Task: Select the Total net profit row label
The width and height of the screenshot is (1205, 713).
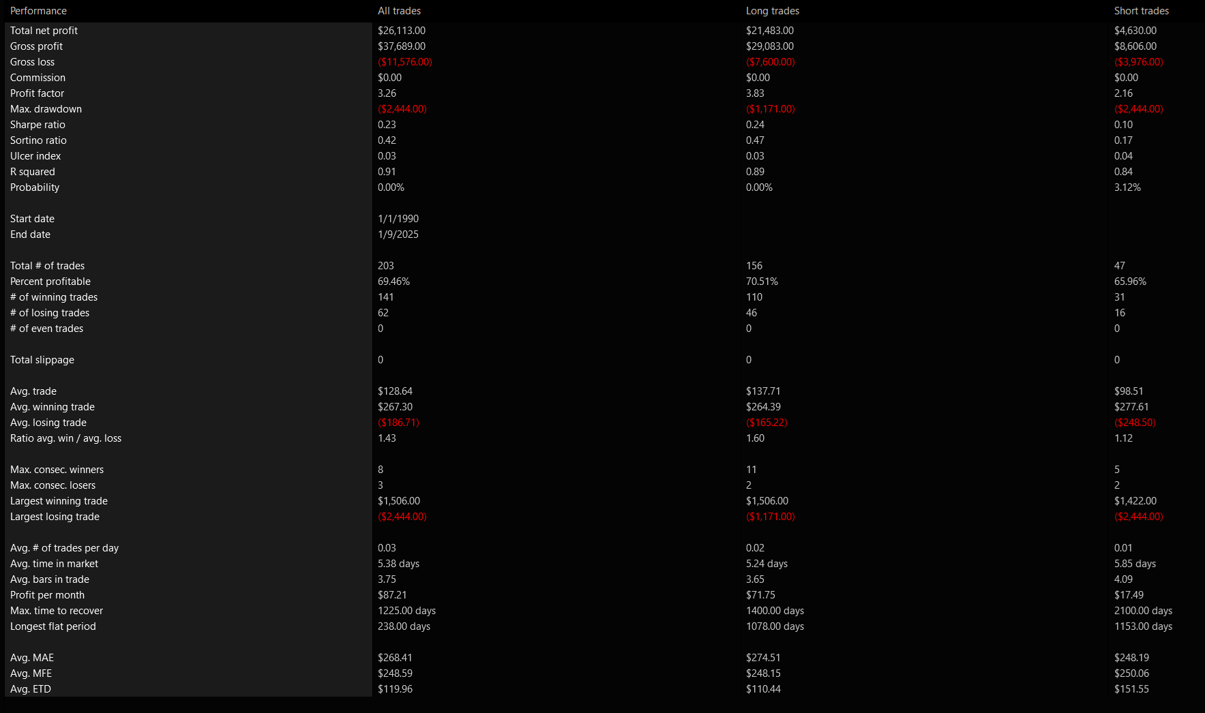Action: [x=44, y=31]
